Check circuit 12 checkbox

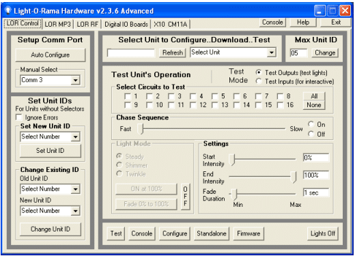pos(193,105)
